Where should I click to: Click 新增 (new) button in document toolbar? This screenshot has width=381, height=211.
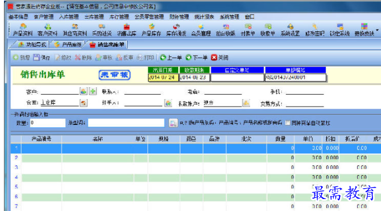22,58
